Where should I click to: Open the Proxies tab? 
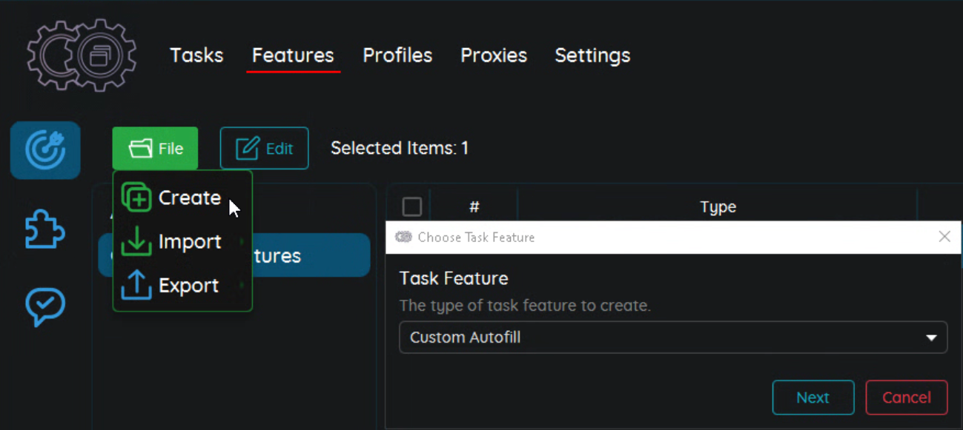click(x=494, y=56)
